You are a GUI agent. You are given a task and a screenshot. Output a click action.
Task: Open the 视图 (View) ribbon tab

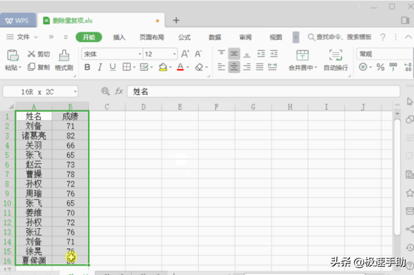coord(275,37)
